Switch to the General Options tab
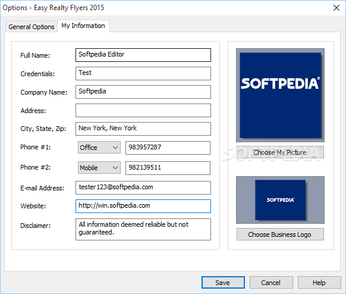The height and width of the screenshot is (294, 346). click(32, 27)
